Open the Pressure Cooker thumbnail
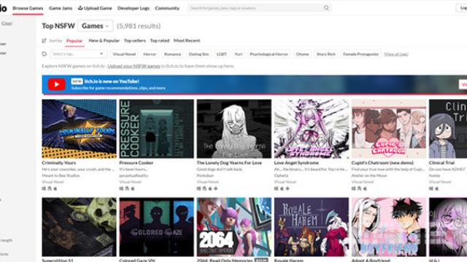The width and height of the screenshot is (467, 262). point(156,129)
